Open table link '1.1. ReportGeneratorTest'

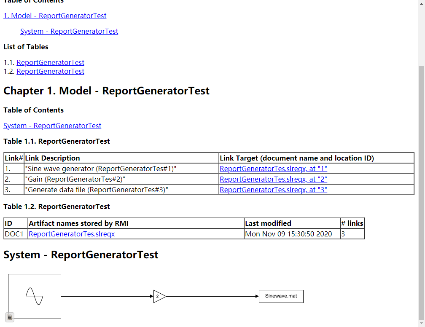[50, 62]
